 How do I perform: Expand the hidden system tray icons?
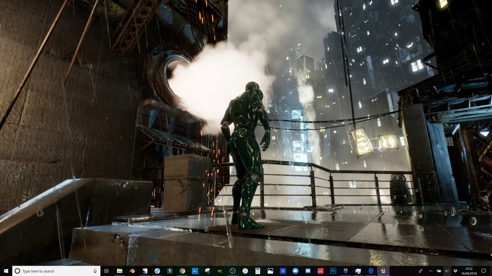[430, 271]
